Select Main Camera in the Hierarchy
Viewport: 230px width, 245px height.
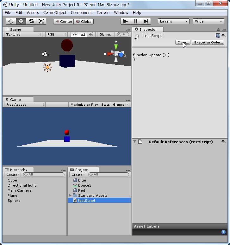click(x=20, y=190)
